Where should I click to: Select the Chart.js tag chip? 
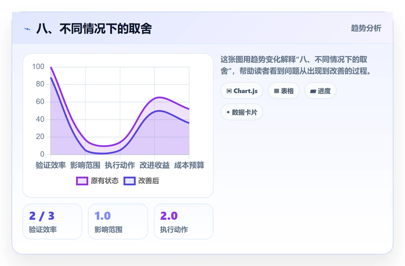click(242, 91)
